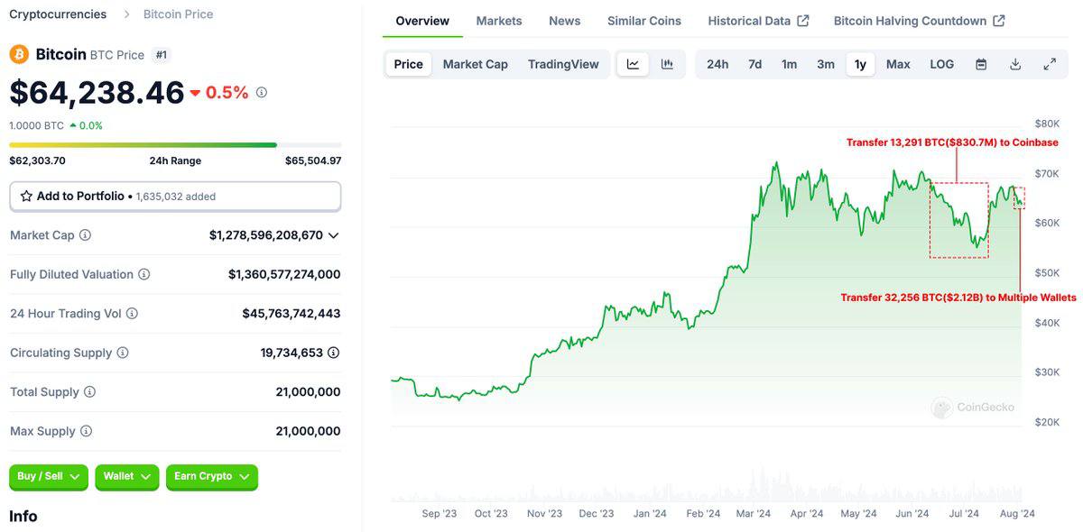Toggle the LOG scale option
Viewport: 1083px width, 532px height.
pos(941,64)
